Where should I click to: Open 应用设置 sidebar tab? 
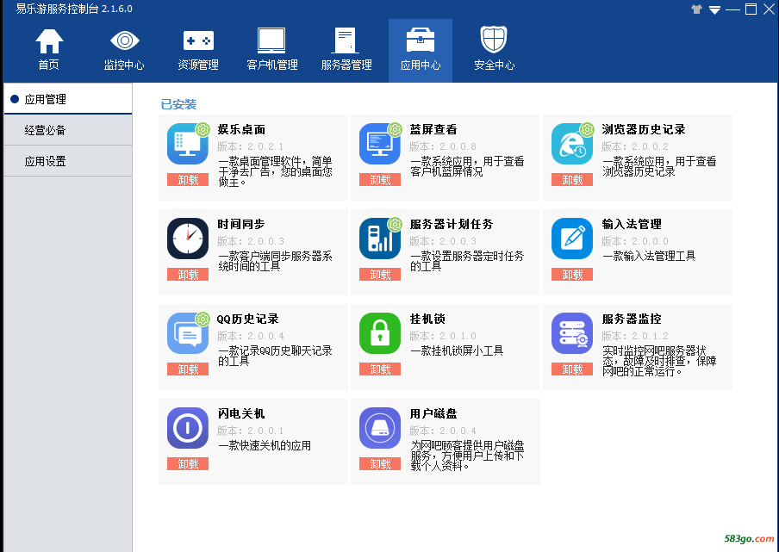67,161
